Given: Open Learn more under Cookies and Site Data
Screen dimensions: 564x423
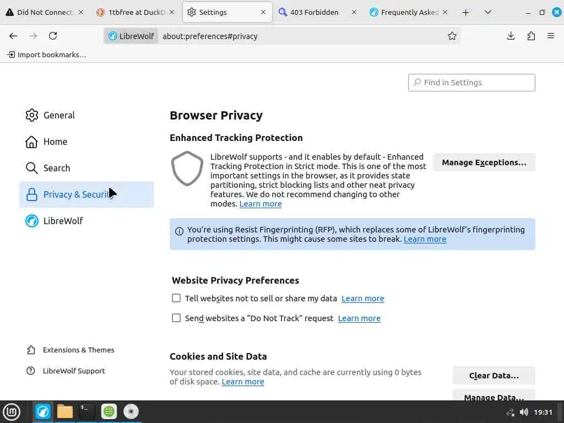Looking at the screenshot, I should (x=243, y=382).
